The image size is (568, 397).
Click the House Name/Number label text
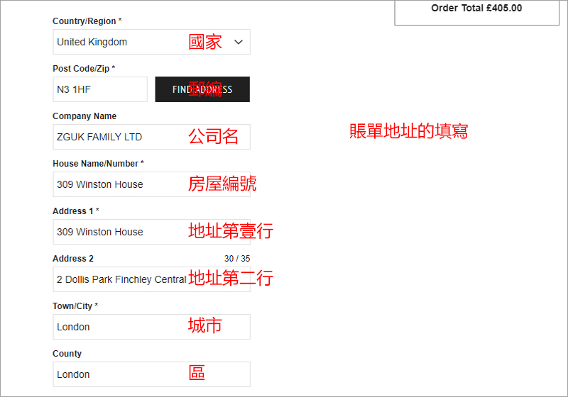(x=98, y=164)
